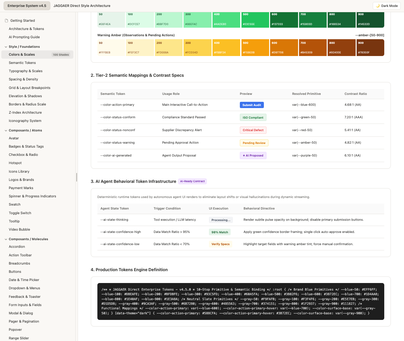Select green 300 swatch #86EFAC
404x341 pixels.
[x=197, y=19]
